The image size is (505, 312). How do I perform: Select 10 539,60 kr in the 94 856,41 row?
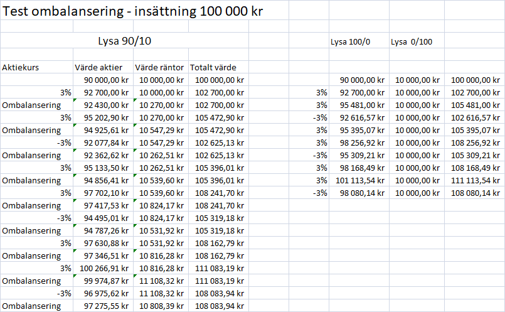pyautogui.click(x=161, y=181)
